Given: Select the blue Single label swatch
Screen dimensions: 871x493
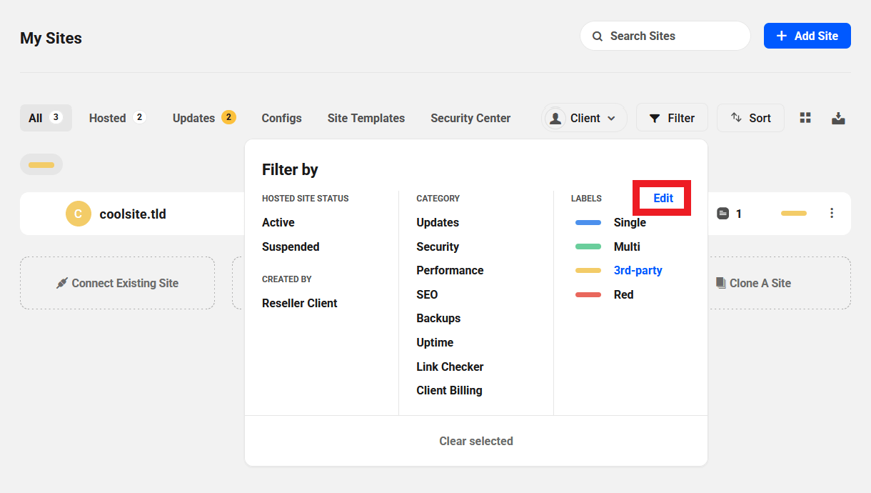Looking at the screenshot, I should tap(588, 223).
